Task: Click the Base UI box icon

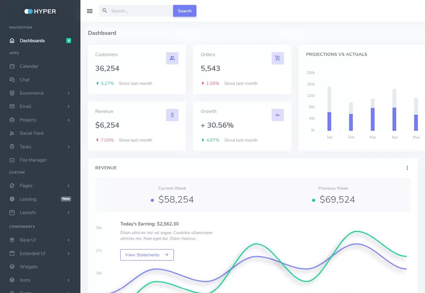Action: 12,240
